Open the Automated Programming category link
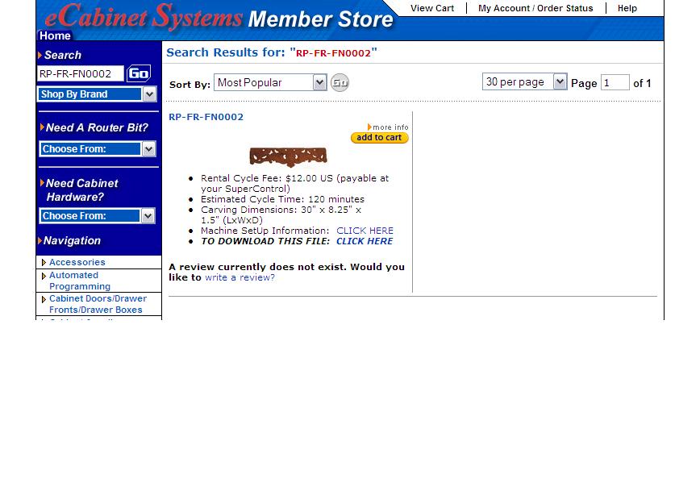The width and height of the screenshot is (675, 487). tap(80, 281)
